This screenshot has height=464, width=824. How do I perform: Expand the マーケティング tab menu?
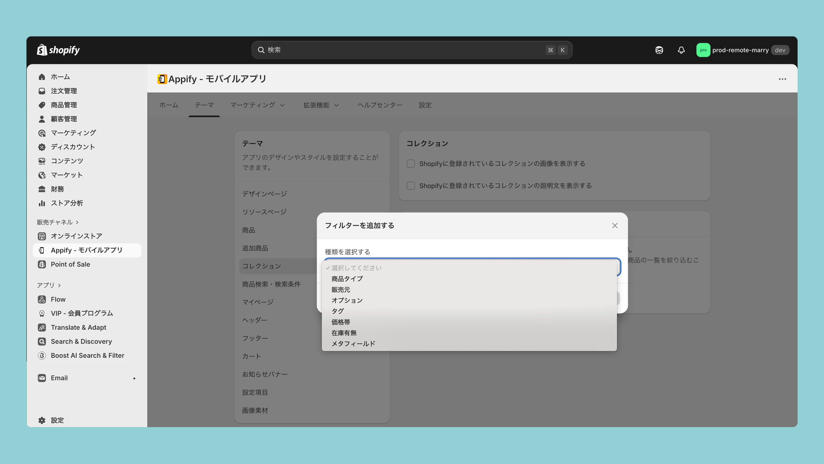[x=257, y=105]
